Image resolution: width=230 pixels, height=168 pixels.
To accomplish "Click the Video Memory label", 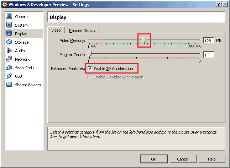I will pyautogui.click(x=72, y=40).
